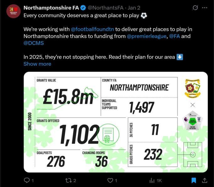Open the Northamptonshire grants infographic image
214x187 pixels.
116,122
